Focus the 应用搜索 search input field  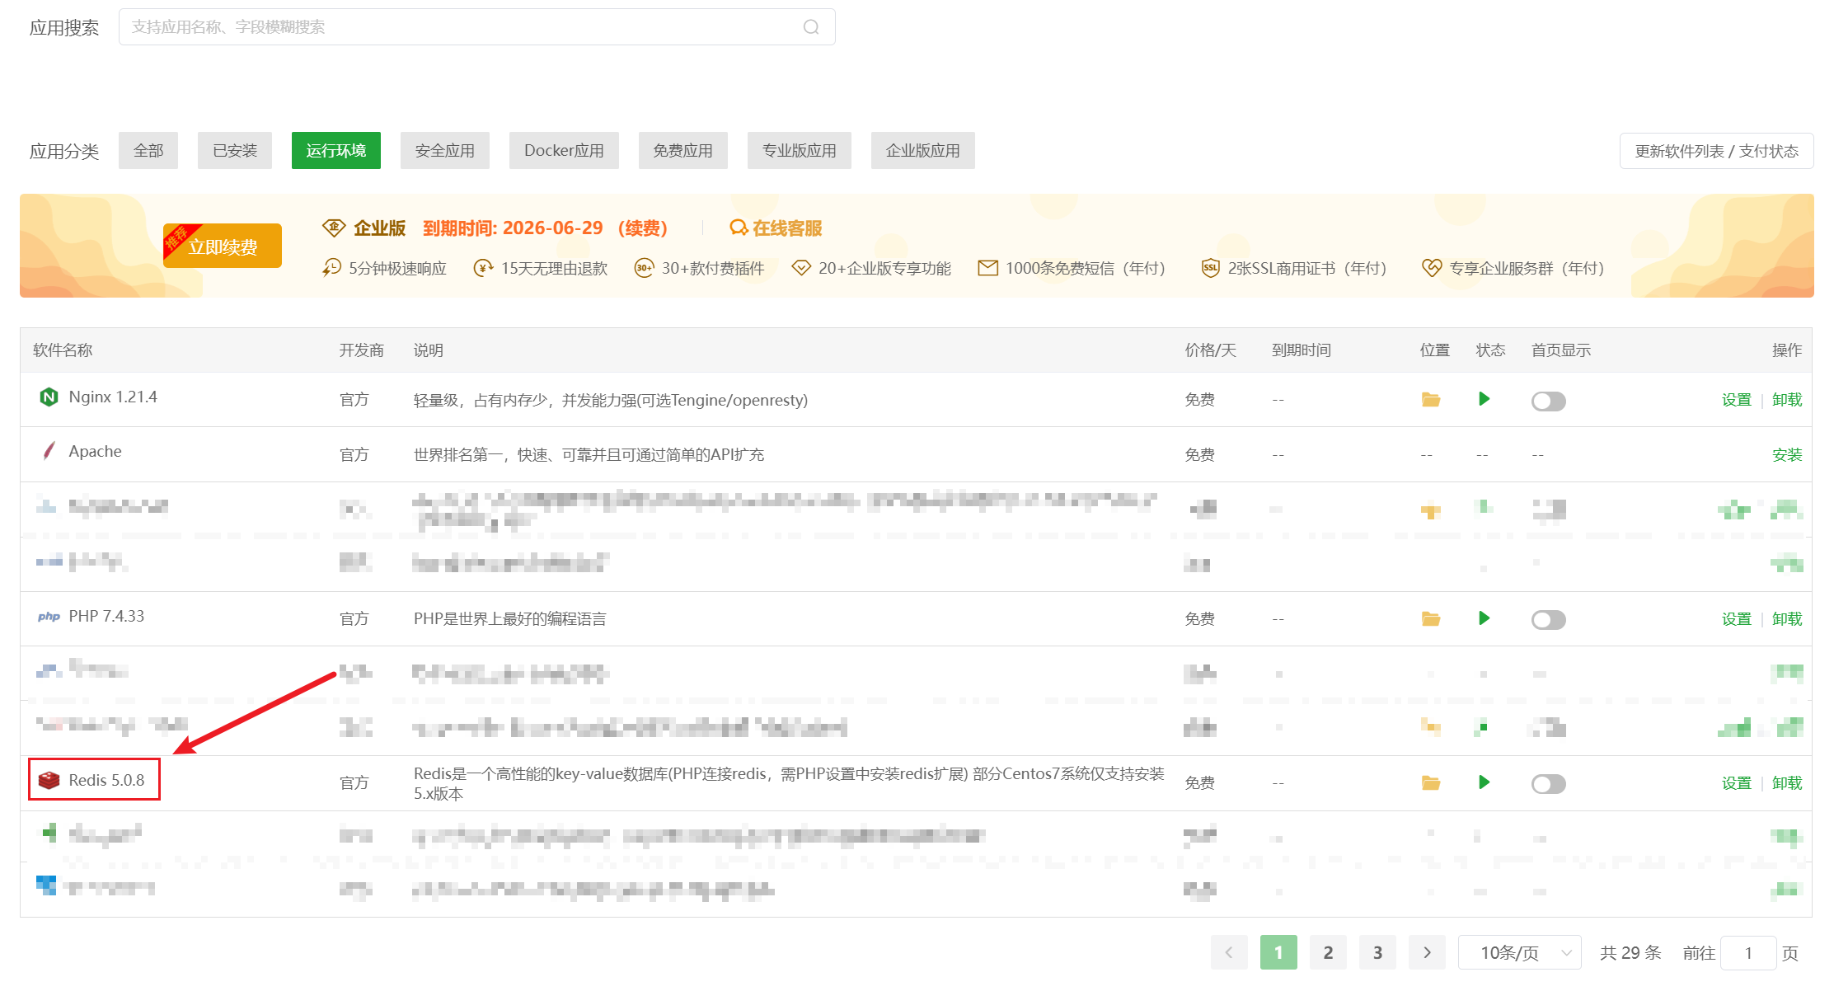coord(462,27)
